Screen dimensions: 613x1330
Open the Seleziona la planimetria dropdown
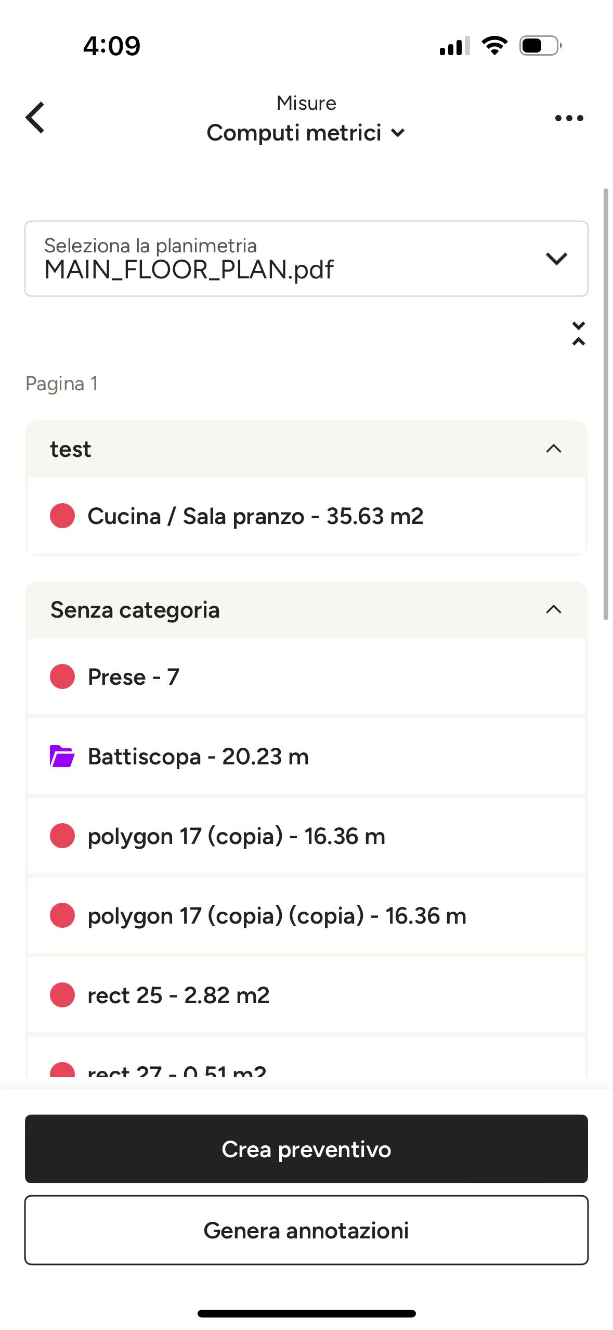pyautogui.click(x=306, y=259)
